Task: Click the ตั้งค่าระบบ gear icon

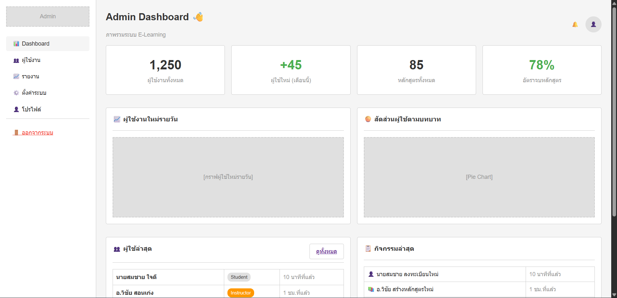Action: click(x=16, y=93)
